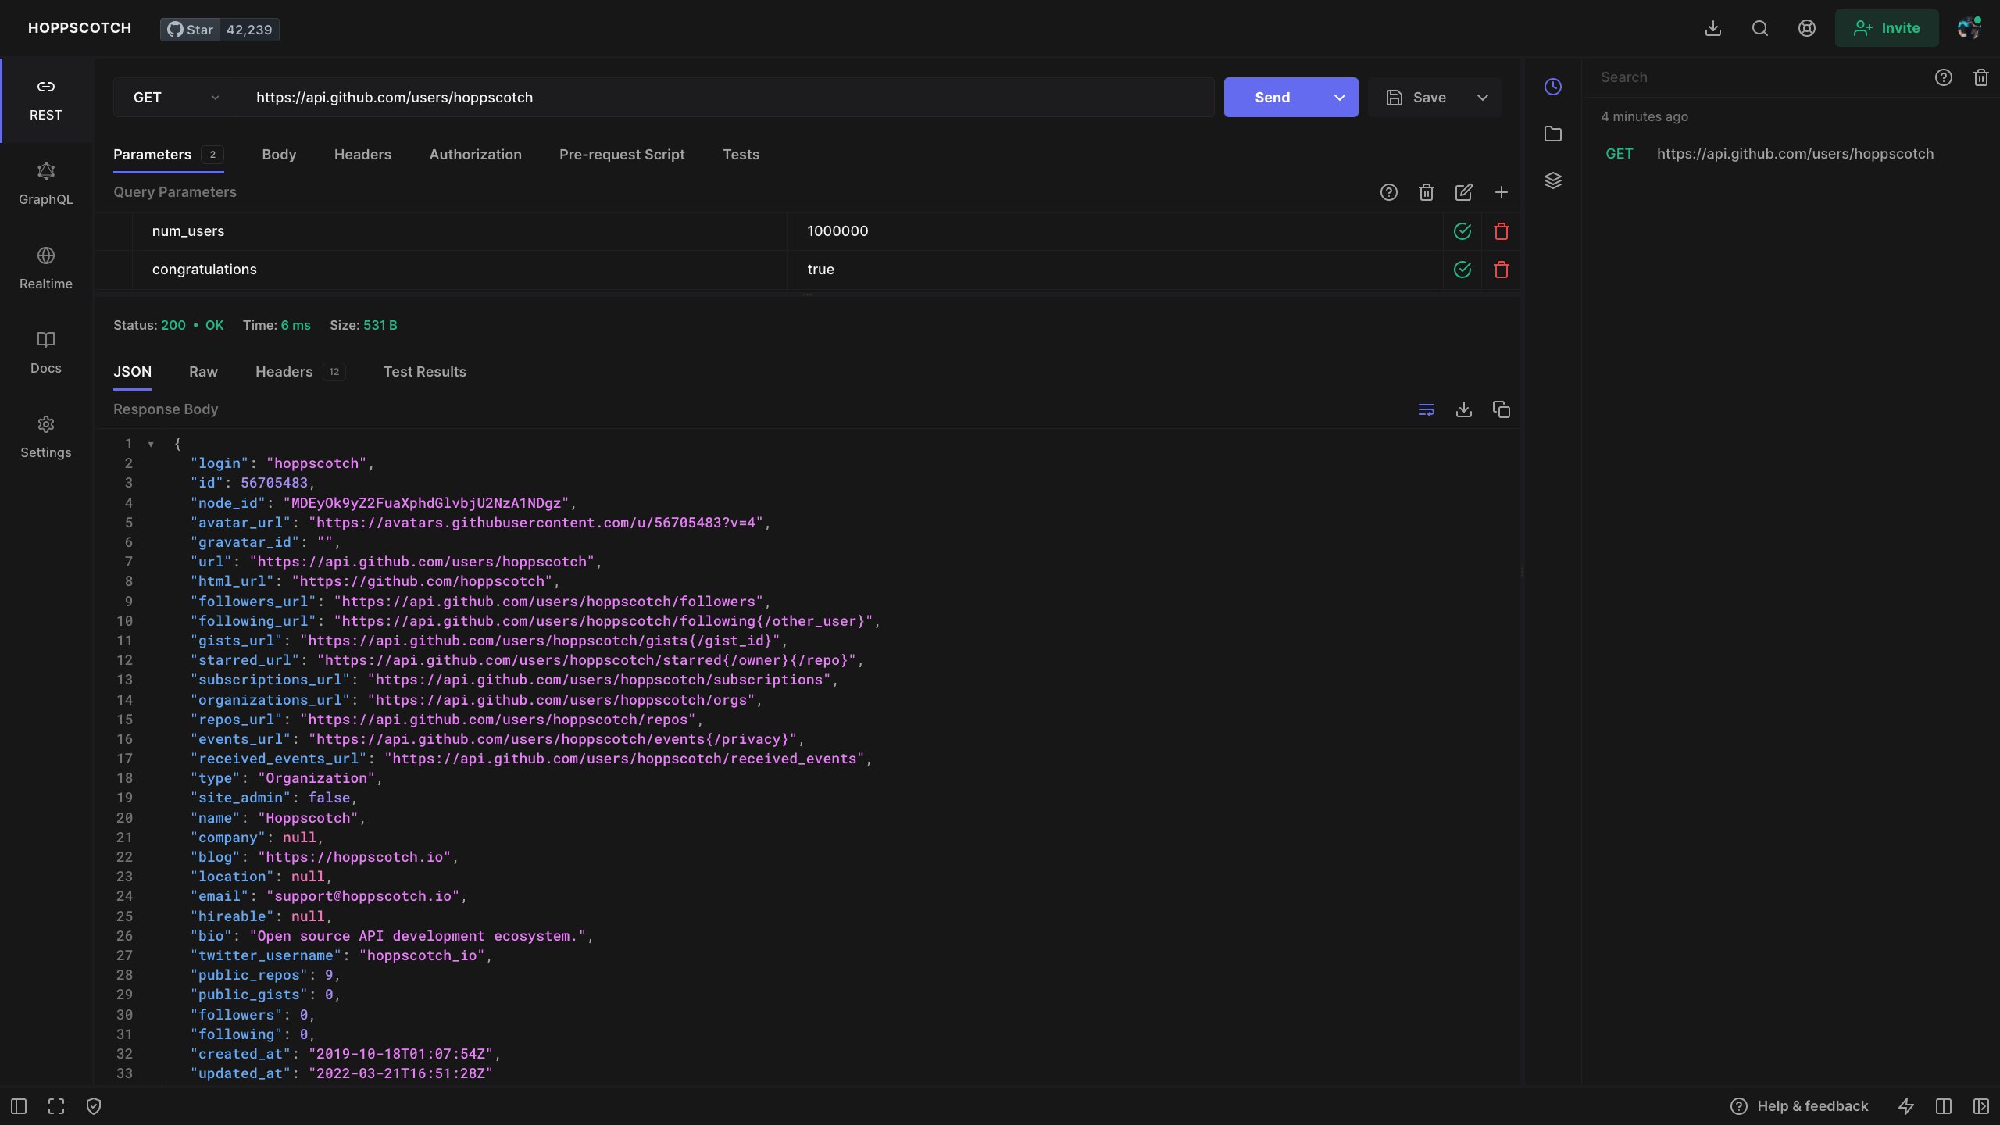The height and width of the screenshot is (1125, 2000).
Task: Open bulk edit for query parameters
Action: (x=1463, y=192)
